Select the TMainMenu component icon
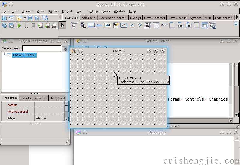240x165 pixels. point(74,26)
